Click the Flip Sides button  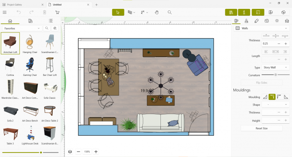pyautogui.click(x=262, y=83)
